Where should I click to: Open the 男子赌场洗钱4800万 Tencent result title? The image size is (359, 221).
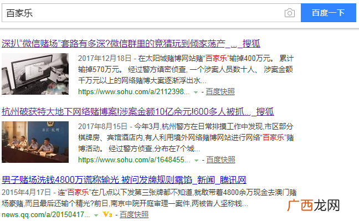[124, 180]
